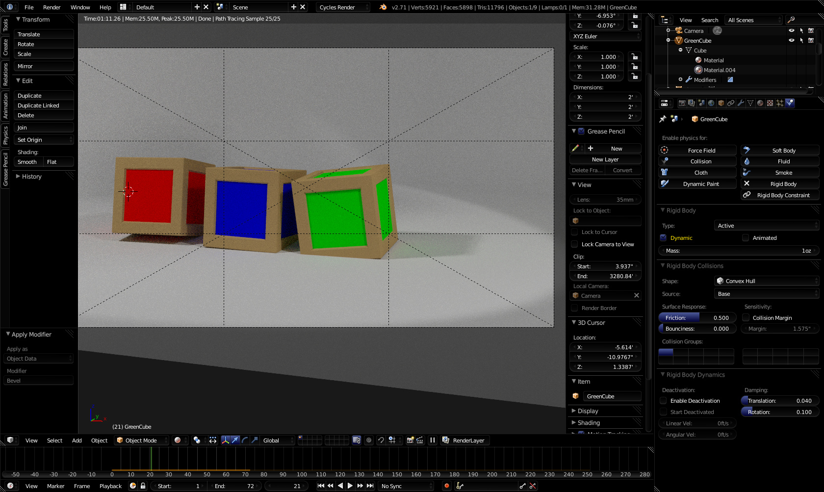Open the Render menu
Screen dimensions: 824x492
[x=51, y=7]
